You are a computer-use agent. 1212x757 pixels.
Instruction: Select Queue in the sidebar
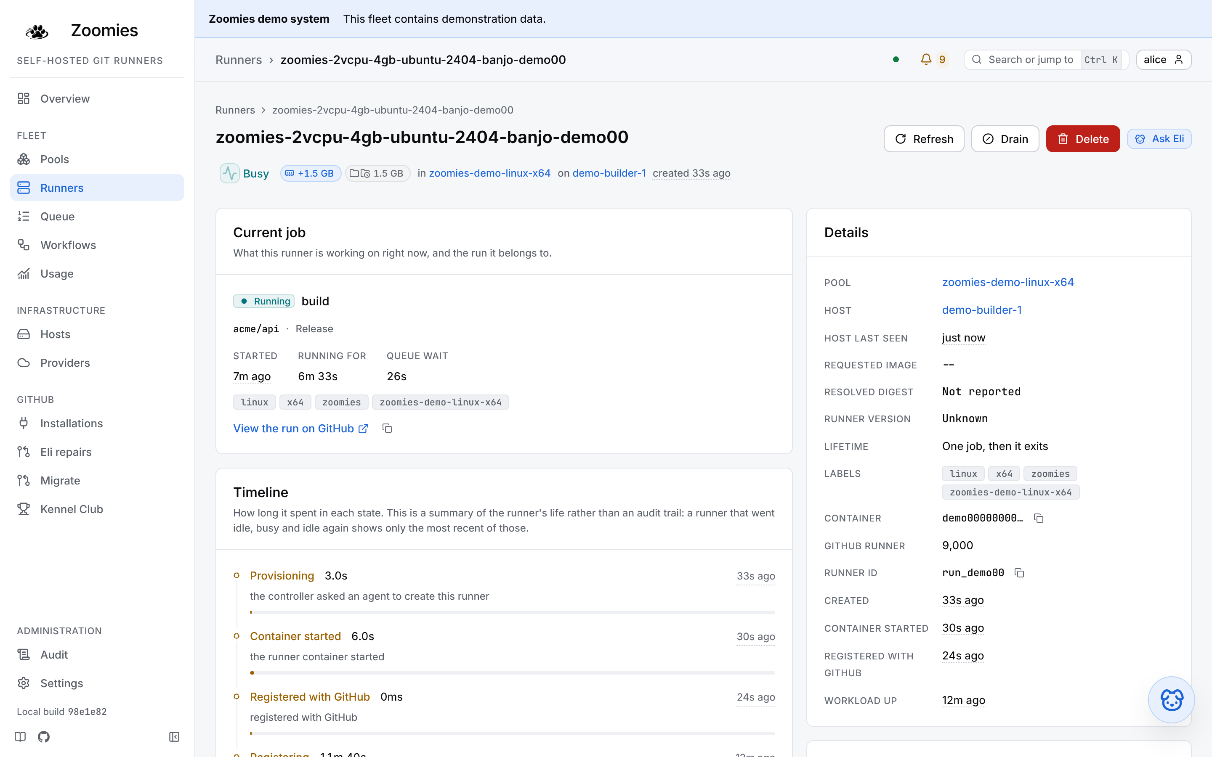tap(97, 216)
